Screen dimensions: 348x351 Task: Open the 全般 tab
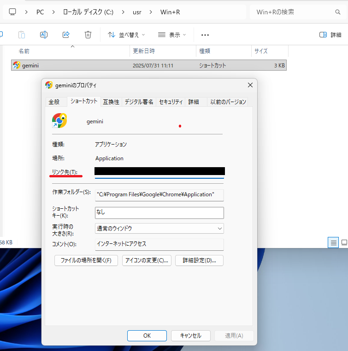tap(54, 102)
